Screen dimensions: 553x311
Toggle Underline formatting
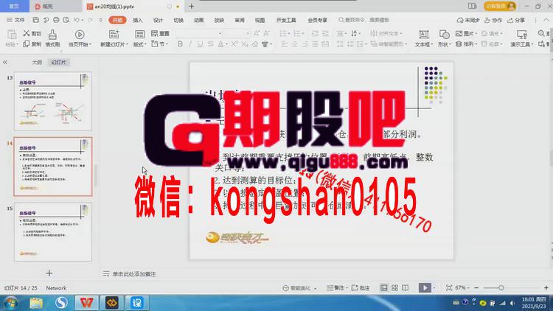click(200, 44)
